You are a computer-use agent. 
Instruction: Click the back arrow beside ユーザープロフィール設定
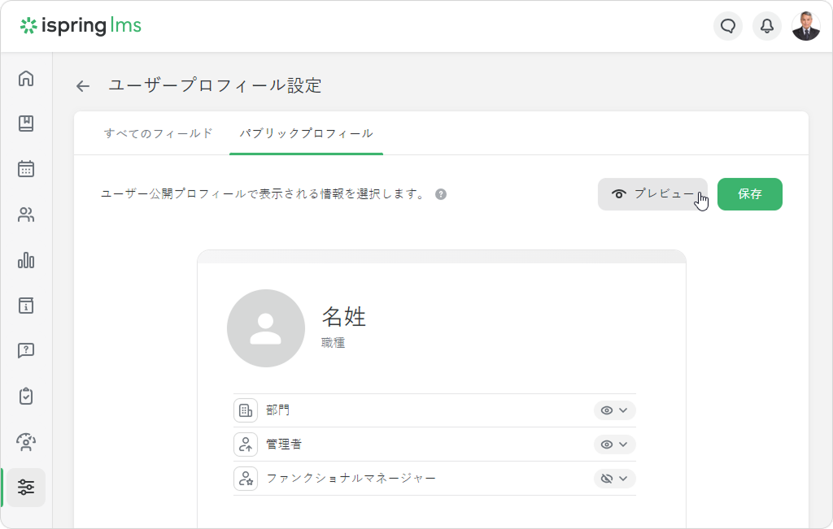coord(83,86)
